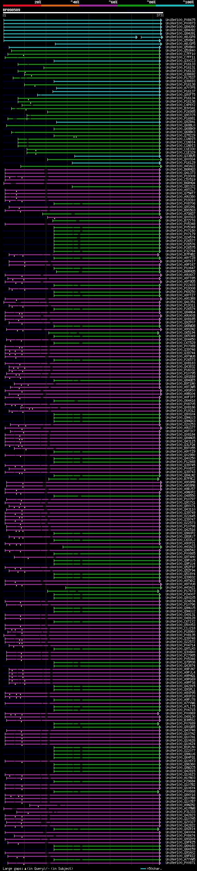Screen dimensions: 197x871
Task: Click the =50char. scale legend
Action: click(x=151, y=868)
